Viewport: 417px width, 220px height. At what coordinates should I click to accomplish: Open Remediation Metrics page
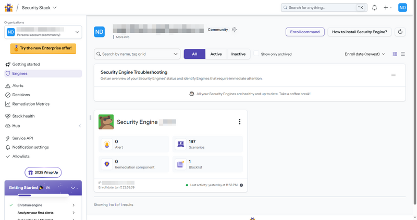click(43, 104)
